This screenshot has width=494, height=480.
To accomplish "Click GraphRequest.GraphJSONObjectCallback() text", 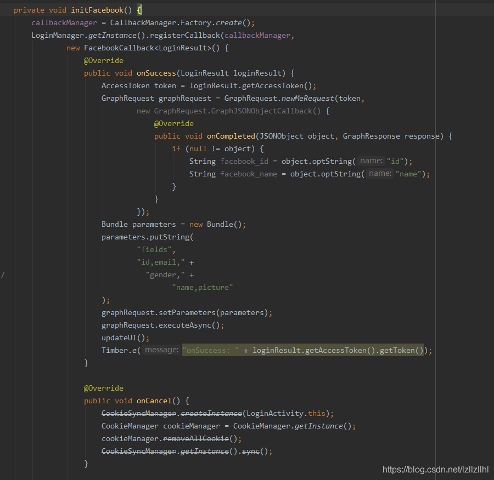I will pos(237,111).
